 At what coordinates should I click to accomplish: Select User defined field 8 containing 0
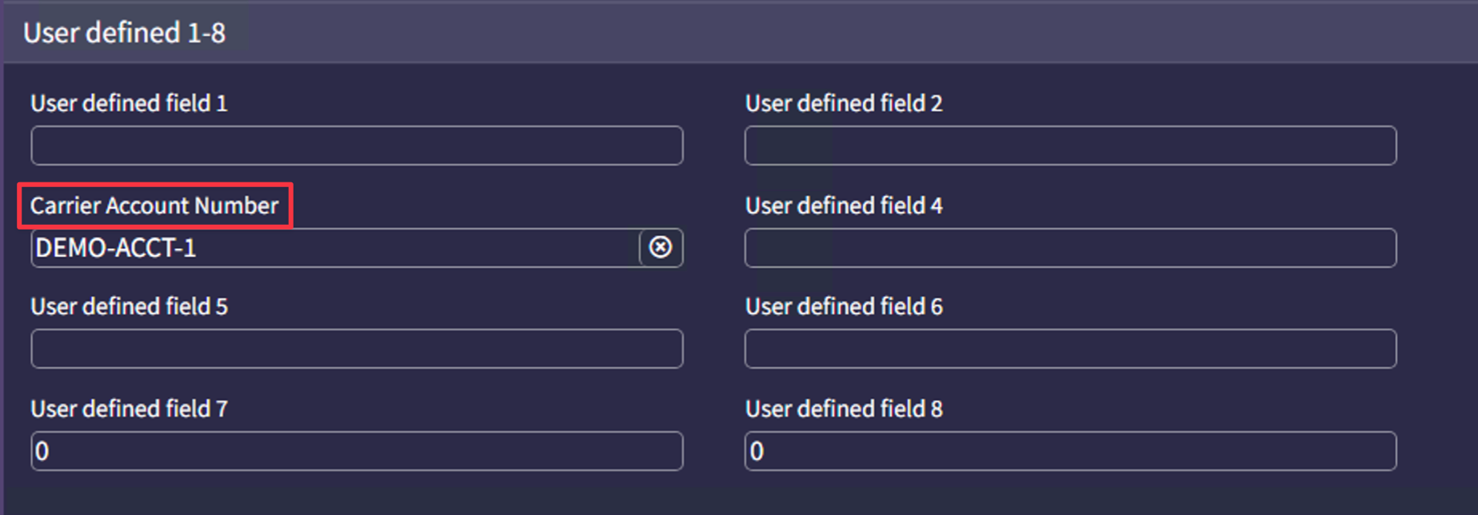point(1069,450)
